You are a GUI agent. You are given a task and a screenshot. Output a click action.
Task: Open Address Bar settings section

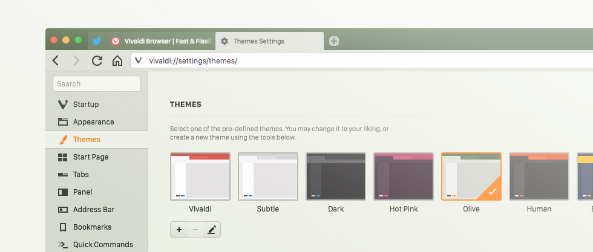(x=97, y=209)
